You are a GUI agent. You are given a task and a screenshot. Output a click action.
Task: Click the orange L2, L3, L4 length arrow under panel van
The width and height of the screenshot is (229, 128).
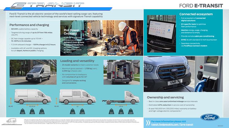[32, 105]
